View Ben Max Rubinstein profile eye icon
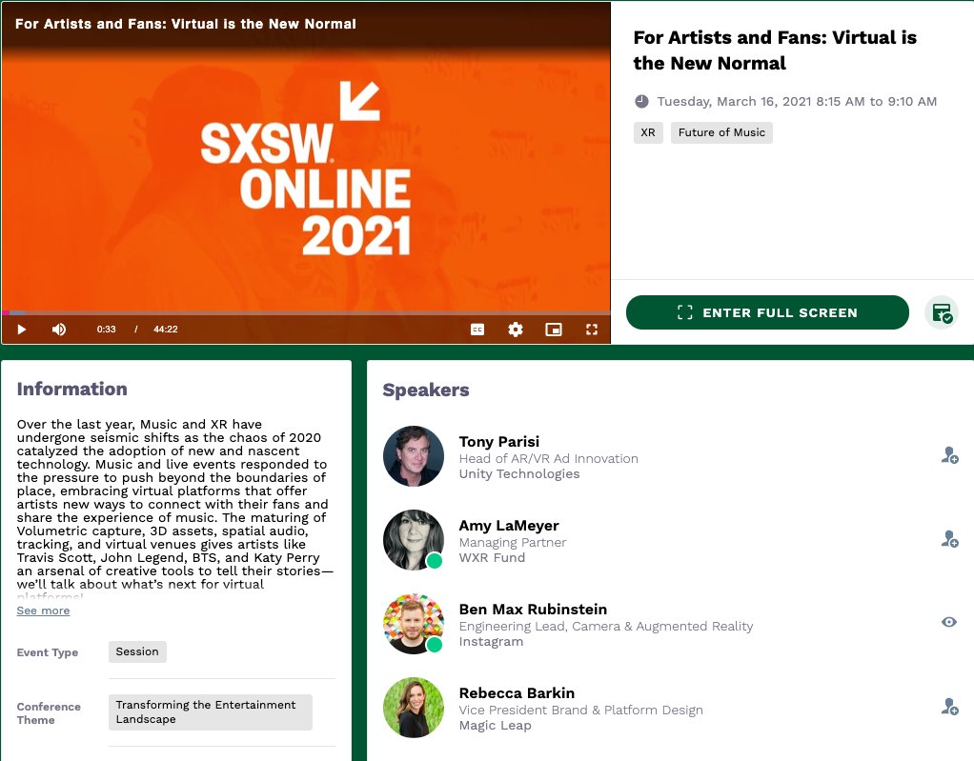 tap(949, 622)
